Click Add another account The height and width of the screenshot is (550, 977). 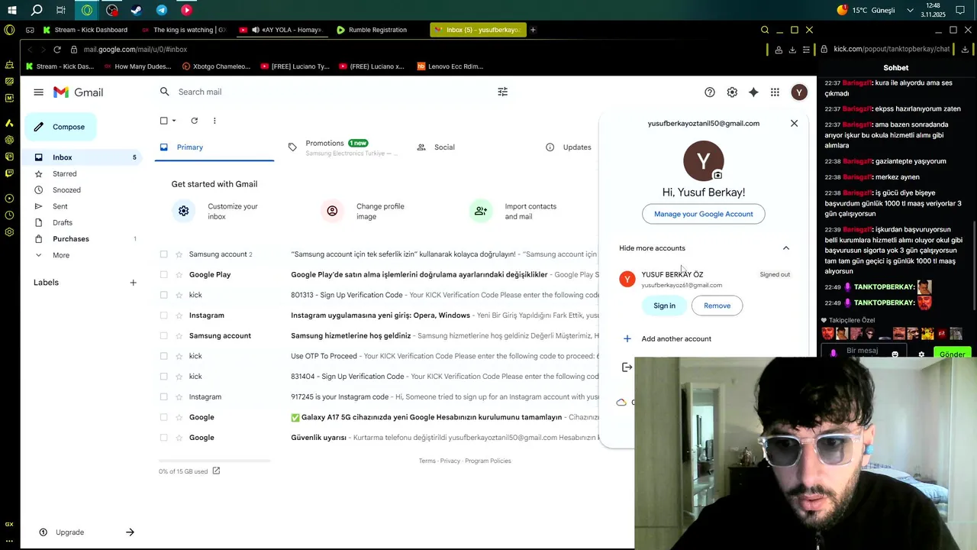(676, 339)
